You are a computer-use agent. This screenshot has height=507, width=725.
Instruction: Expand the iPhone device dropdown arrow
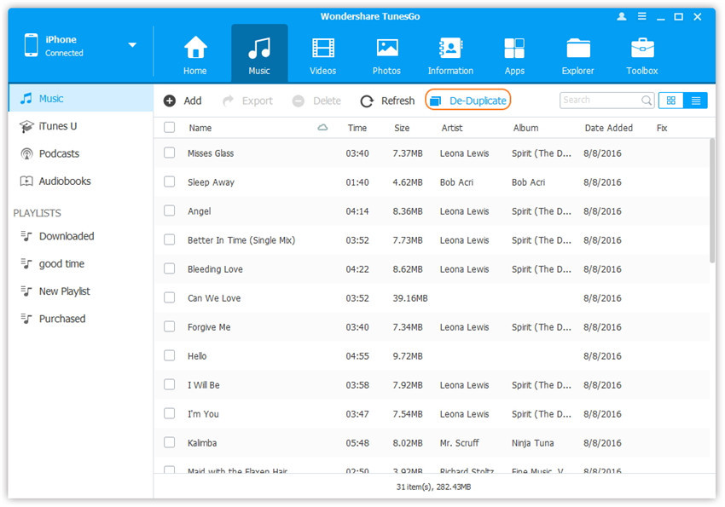pyautogui.click(x=132, y=45)
